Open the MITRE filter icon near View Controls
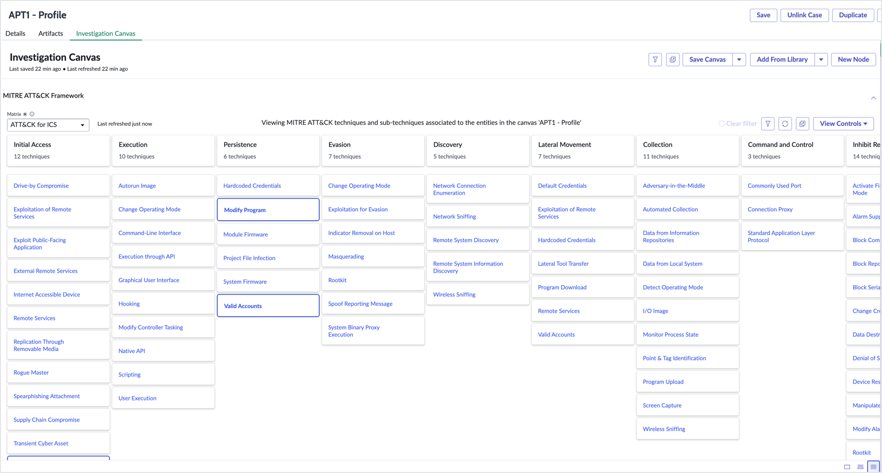The image size is (882, 473). click(767, 124)
